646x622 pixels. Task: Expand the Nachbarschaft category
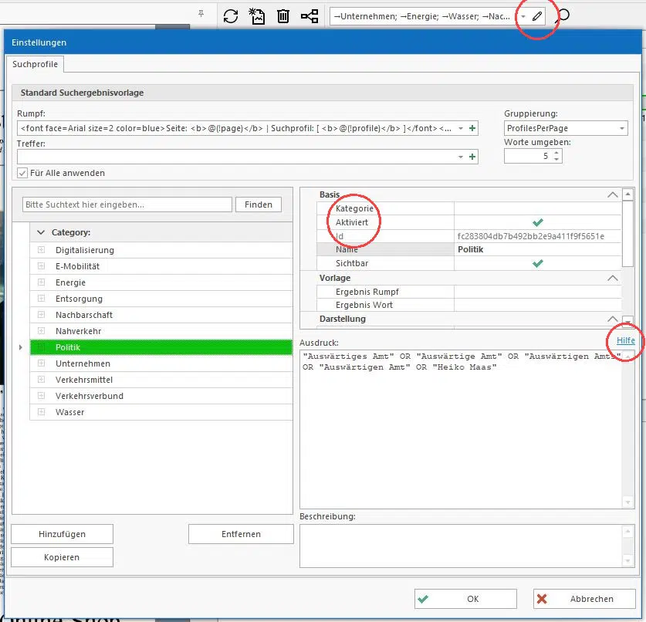point(41,314)
